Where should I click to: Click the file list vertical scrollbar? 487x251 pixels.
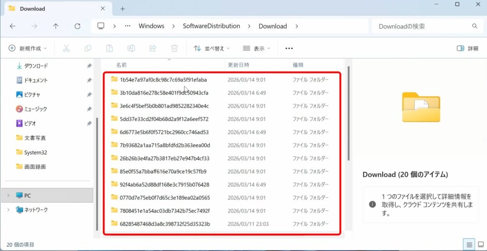coord(349,114)
